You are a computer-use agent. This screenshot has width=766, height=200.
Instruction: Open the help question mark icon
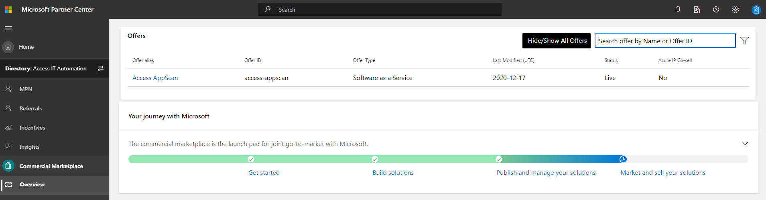pos(716,9)
